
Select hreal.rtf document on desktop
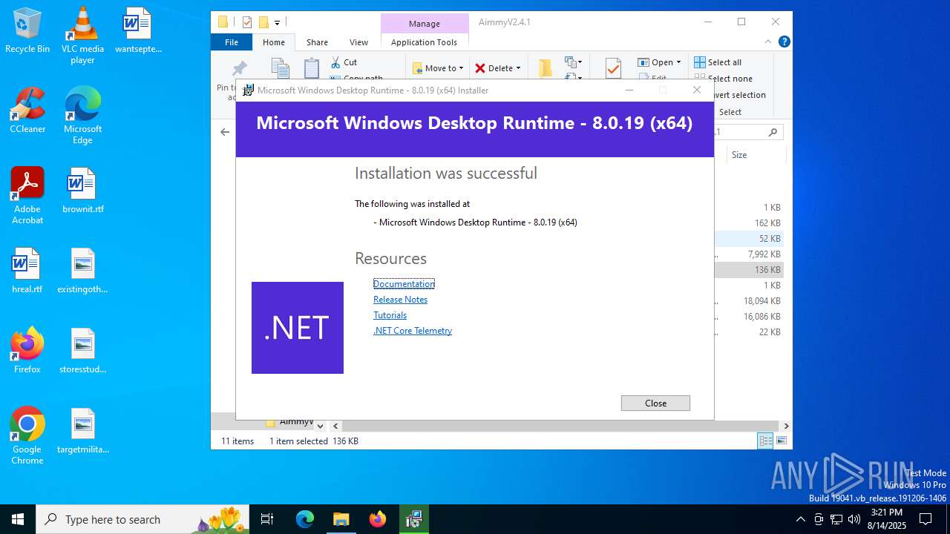click(27, 271)
